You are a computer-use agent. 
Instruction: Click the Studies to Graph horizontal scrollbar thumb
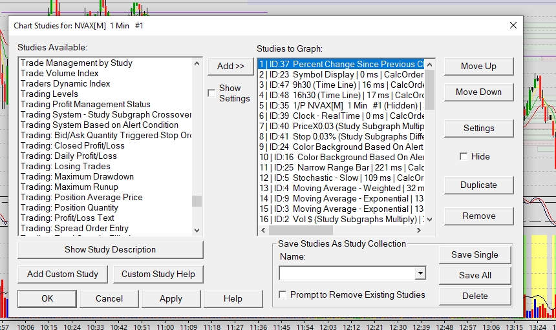[x=301, y=230]
